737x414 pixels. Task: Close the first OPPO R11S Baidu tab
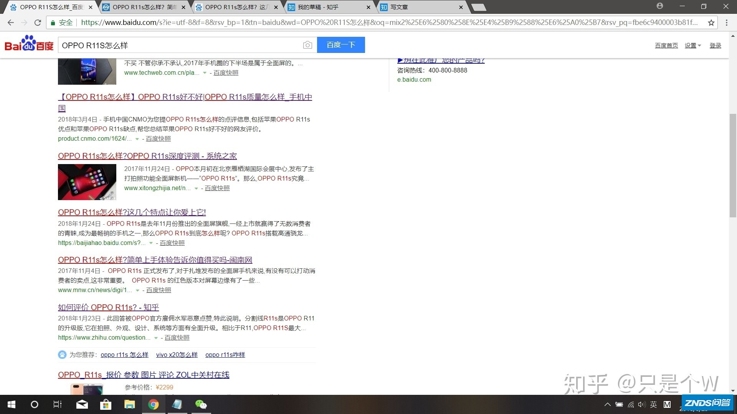(91, 7)
